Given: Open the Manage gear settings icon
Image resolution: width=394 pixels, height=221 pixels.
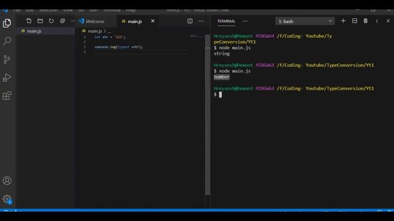Looking at the screenshot, I should point(7,199).
